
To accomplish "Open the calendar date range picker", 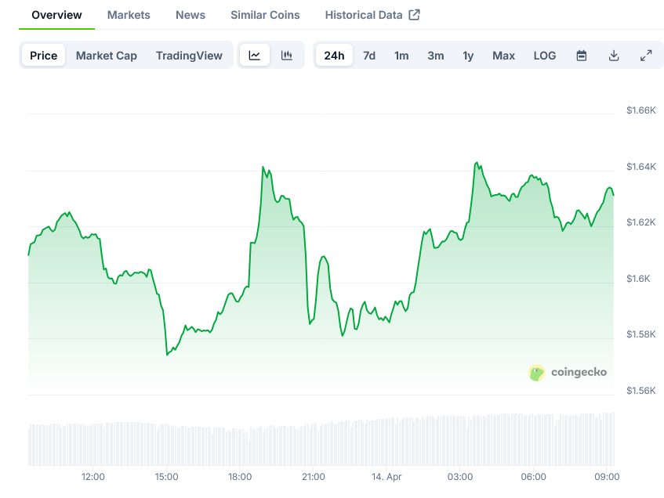I will pos(582,56).
